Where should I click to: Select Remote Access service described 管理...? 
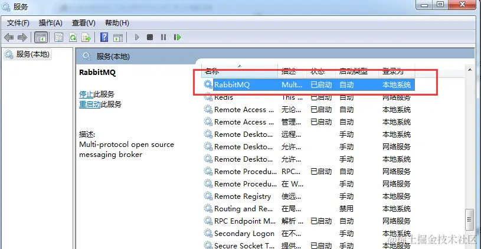click(309, 122)
